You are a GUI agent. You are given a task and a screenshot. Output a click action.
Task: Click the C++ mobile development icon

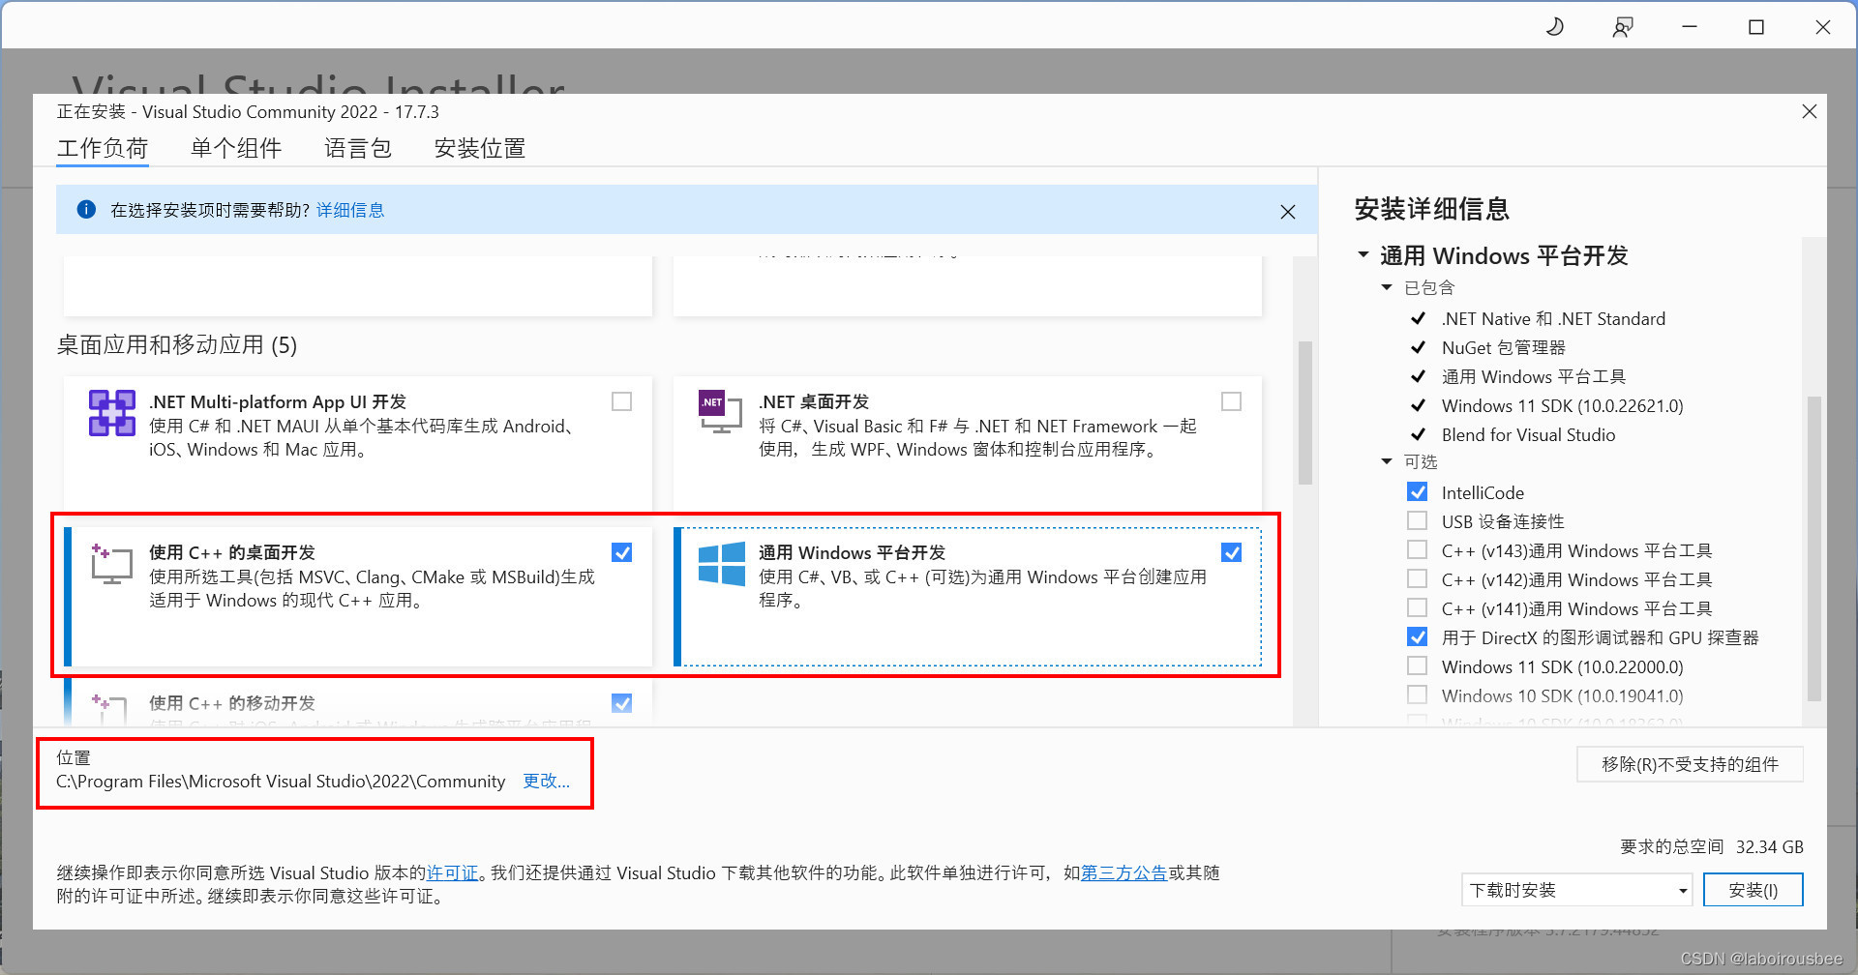(x=109, y=709)
